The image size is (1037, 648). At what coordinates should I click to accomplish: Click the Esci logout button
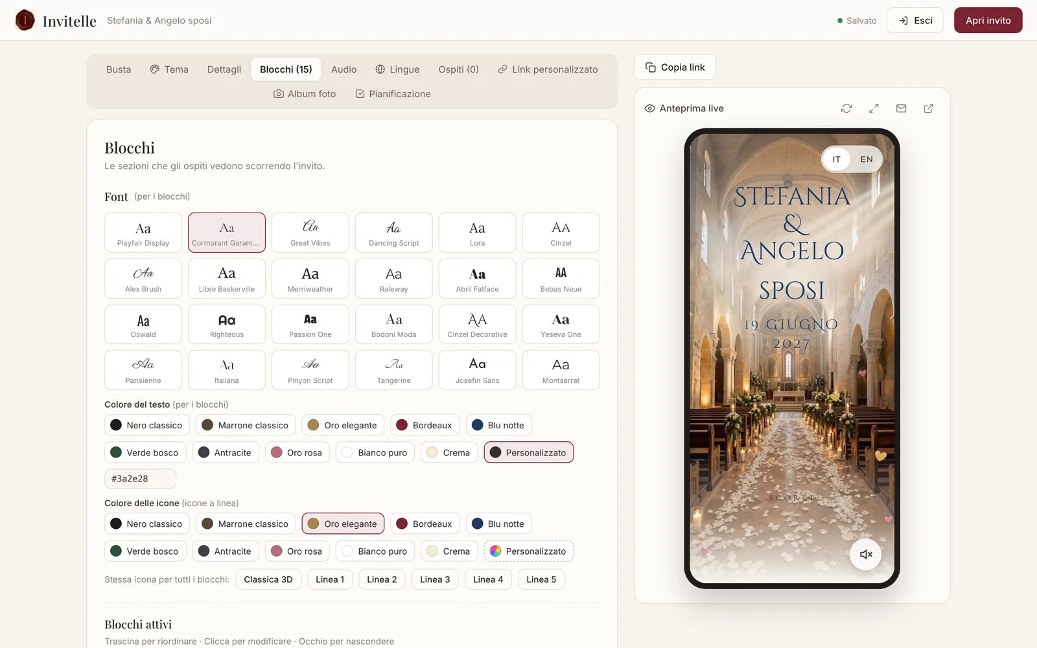pyautogui.click(x=915, y=20)
